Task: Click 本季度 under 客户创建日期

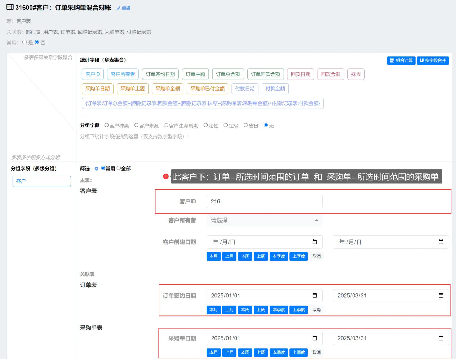Action: point(279,256)
